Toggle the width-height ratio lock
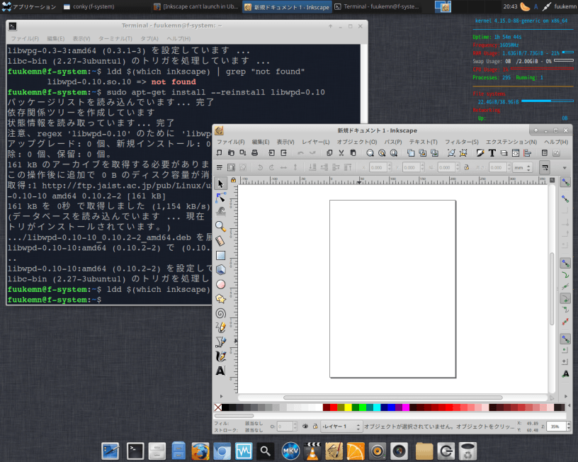The height and width of the screenshot is (462, 578). pos(467,167)
